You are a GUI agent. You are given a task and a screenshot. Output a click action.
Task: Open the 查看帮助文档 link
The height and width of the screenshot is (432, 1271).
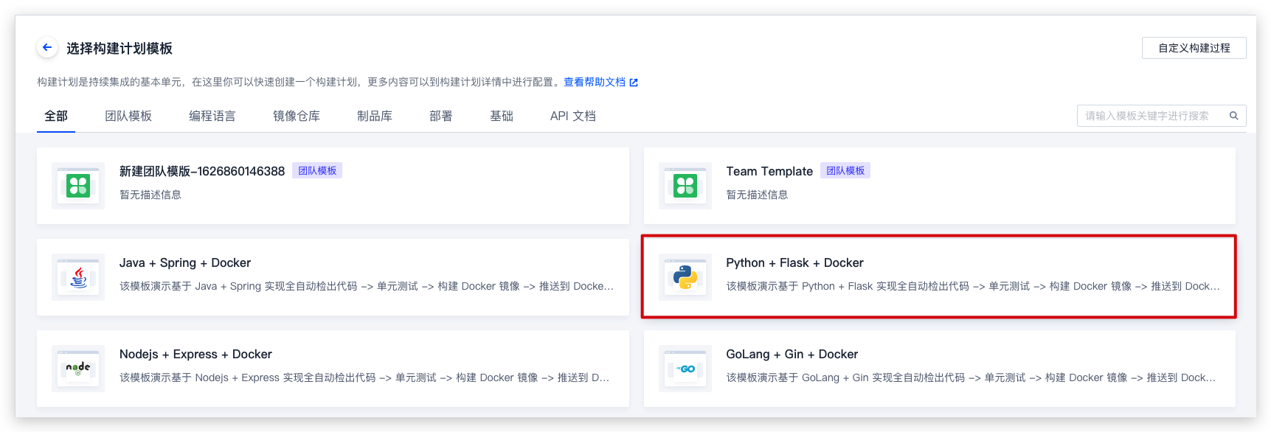[x=595, y=82]
